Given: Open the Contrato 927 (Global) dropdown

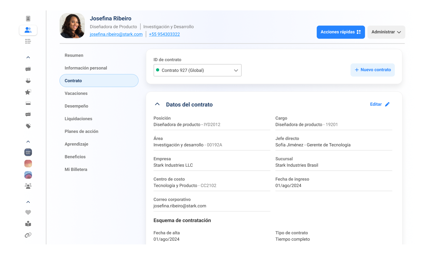Looking at the screenshot, I should coord(197,70).
